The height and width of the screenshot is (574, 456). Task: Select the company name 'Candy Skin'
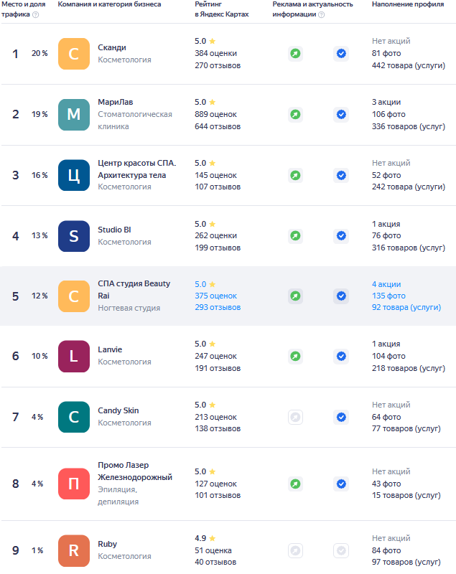pyautogui.click(x=118, y=410)
